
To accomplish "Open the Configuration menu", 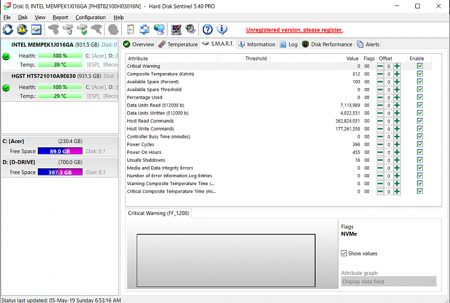I will click(x=91, y=17).
